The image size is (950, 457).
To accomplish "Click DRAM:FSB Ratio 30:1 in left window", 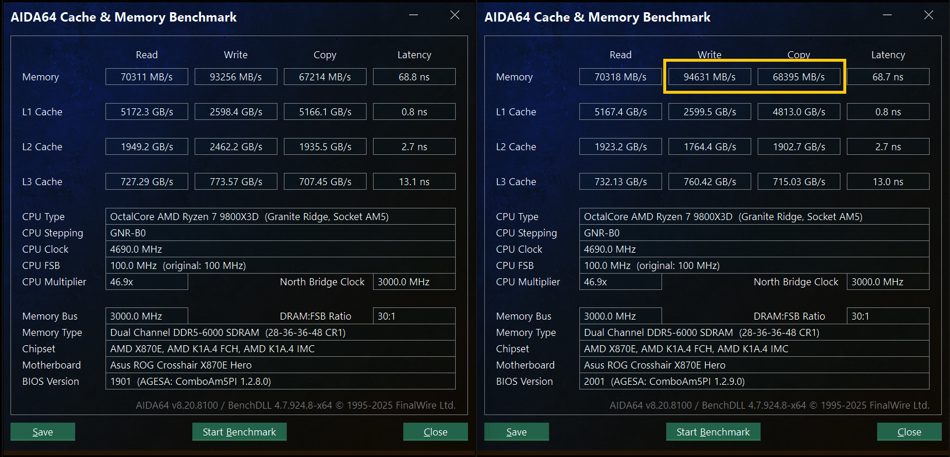I will click(414, 316).
